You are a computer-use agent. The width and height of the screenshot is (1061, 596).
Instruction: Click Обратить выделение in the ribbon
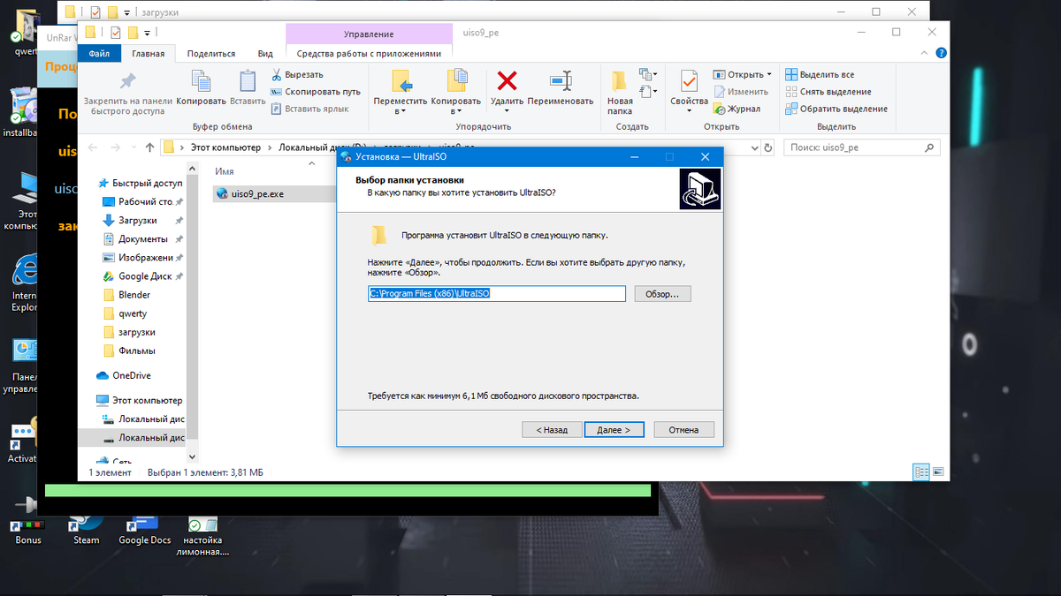coord(836,109)
